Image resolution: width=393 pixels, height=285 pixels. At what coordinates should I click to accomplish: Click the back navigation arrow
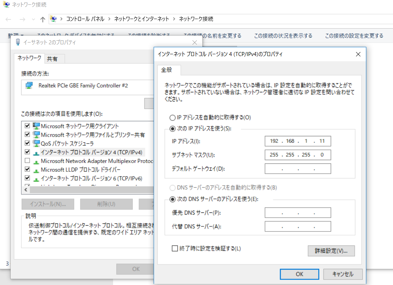(8, 19)
